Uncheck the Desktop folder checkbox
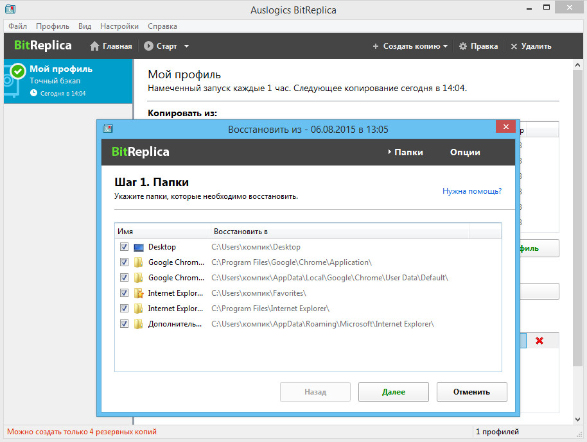The image size is (587, 442). pos(124,247)
